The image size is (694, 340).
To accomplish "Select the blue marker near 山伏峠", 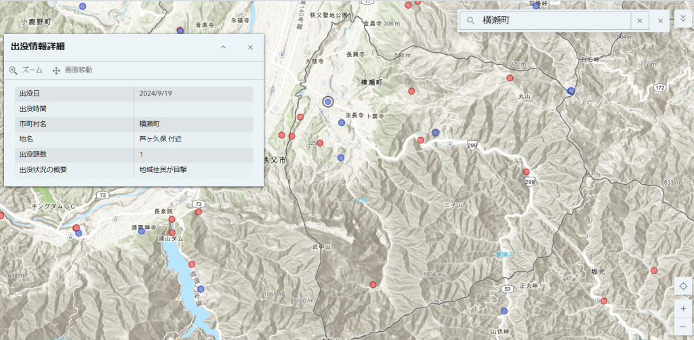I will click(504, 312).
